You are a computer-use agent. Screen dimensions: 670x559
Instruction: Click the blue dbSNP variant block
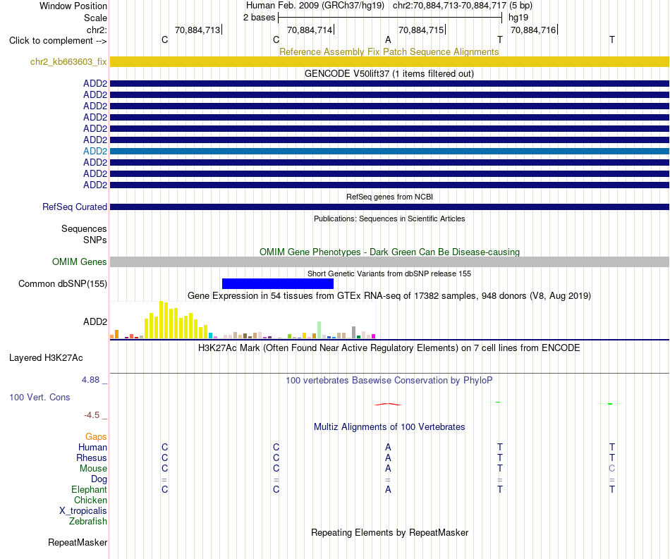[278, 283]
